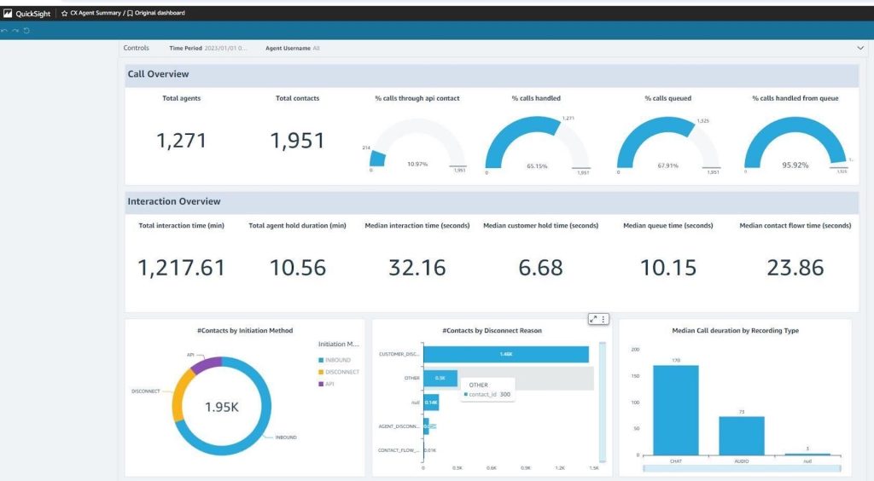Open the Time Period control
Screen dimensions: 874x481
208,49
